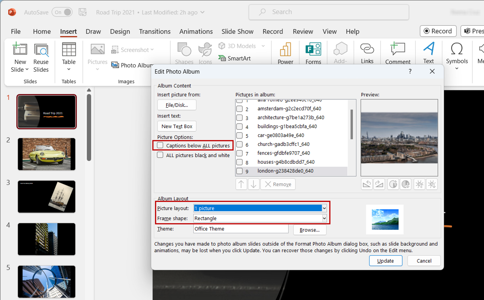Move selected picture up in album
Screen dimensions: 484x300
(x=241, y=184)
